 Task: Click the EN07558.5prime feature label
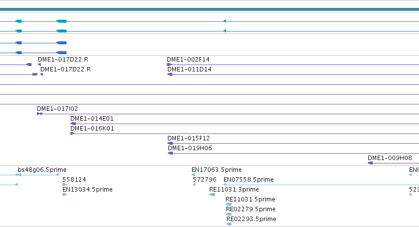pos(249,180)
